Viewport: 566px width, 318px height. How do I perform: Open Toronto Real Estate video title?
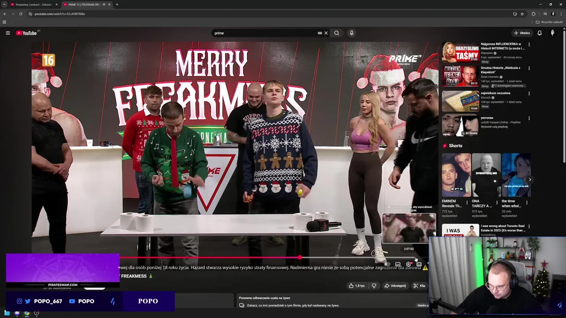503,228
